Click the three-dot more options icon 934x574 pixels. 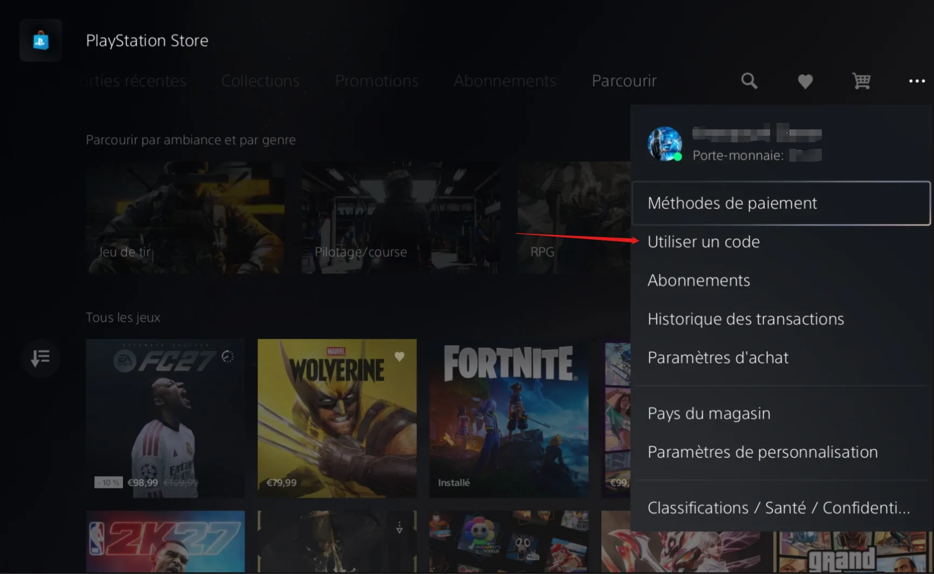917,81
